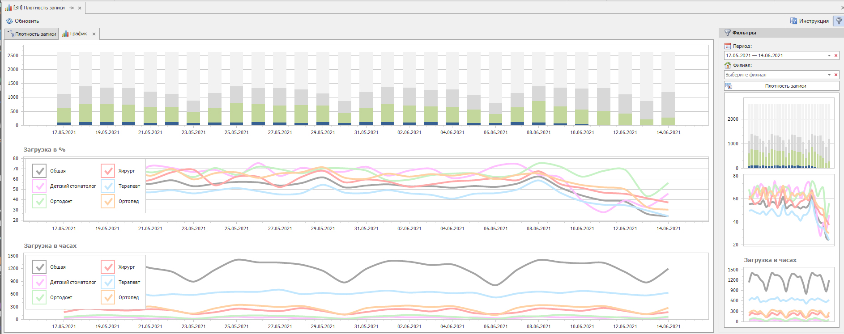Toggle the filter funnel button in toolbar
This screenshot has width=844, height=334.
click(839, 21)
